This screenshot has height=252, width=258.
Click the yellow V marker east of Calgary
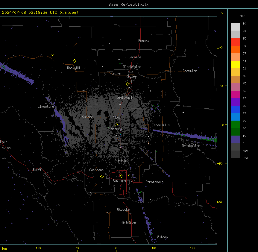click(128, 175)
